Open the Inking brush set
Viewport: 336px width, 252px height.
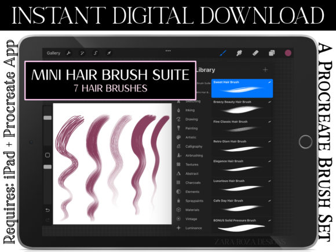tap(190, 110)
